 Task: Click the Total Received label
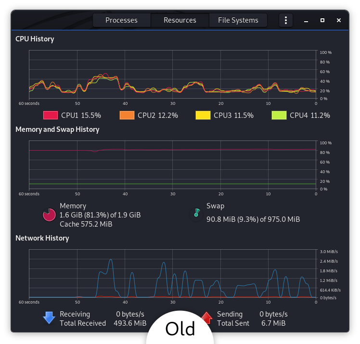(x=83, y=323)
